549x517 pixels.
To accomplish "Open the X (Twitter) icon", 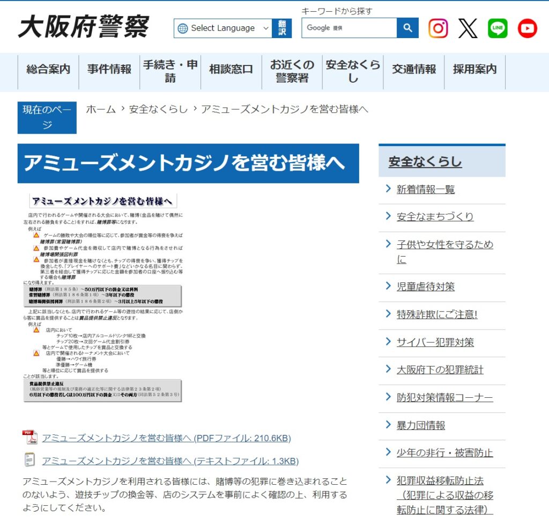I will click(x=468, y=28).
